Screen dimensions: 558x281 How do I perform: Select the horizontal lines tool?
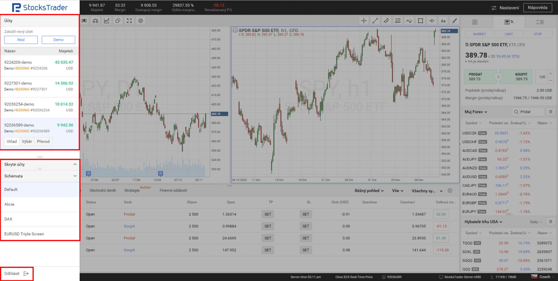click(x=398, y=21)
